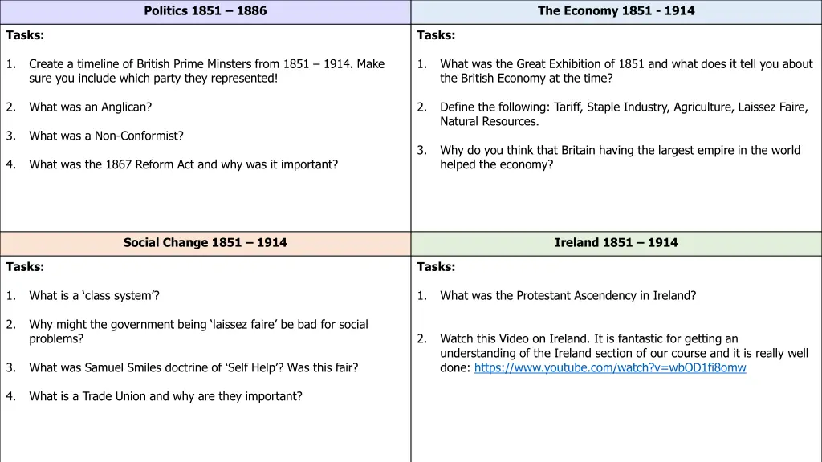Screen dimensions: 822x462
Task: Select 'The Economy 1851 - 1914' header
Action: (616, 11)
